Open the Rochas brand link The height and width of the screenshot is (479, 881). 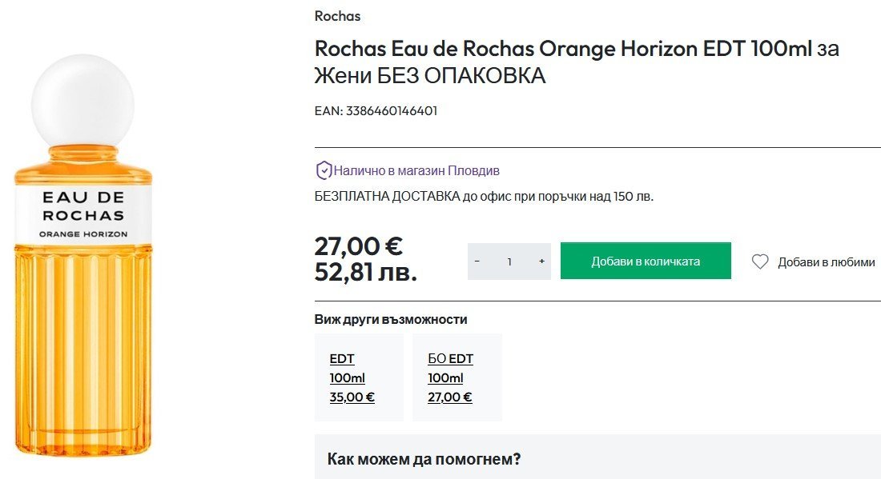tap(337, 16)
